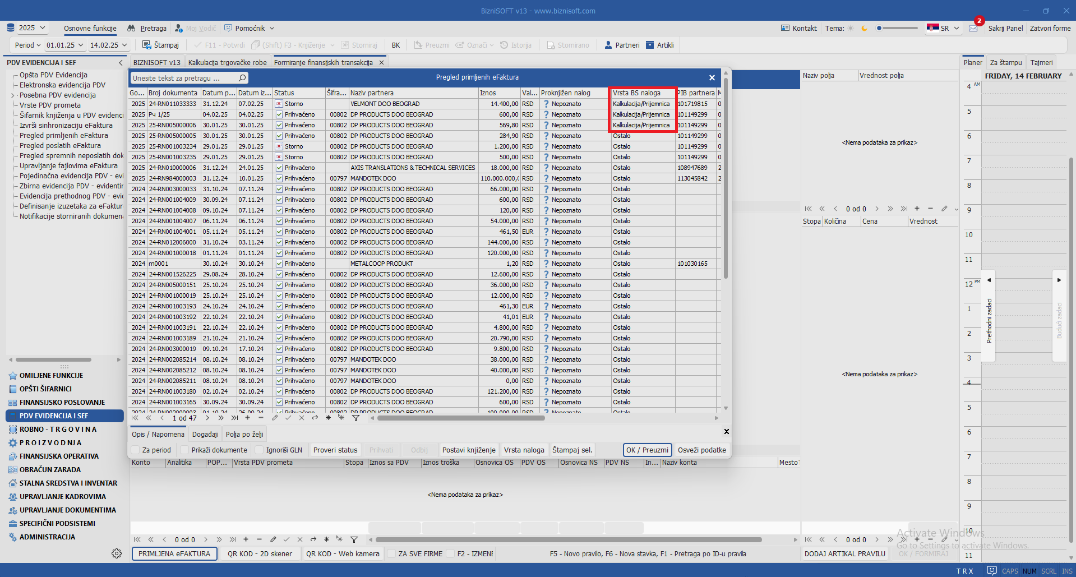1076x577 pixels.
Task: Switch to Kalkulacija trgovačke robe tab
Action: tap(227, 62)
